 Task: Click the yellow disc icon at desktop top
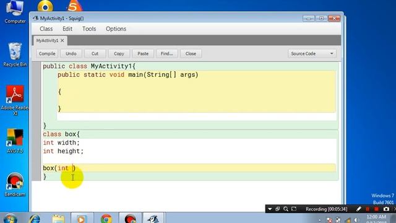[x=45, y=6]
